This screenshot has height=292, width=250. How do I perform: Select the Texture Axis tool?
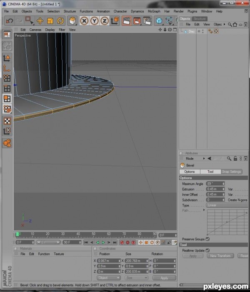point(7,131)
